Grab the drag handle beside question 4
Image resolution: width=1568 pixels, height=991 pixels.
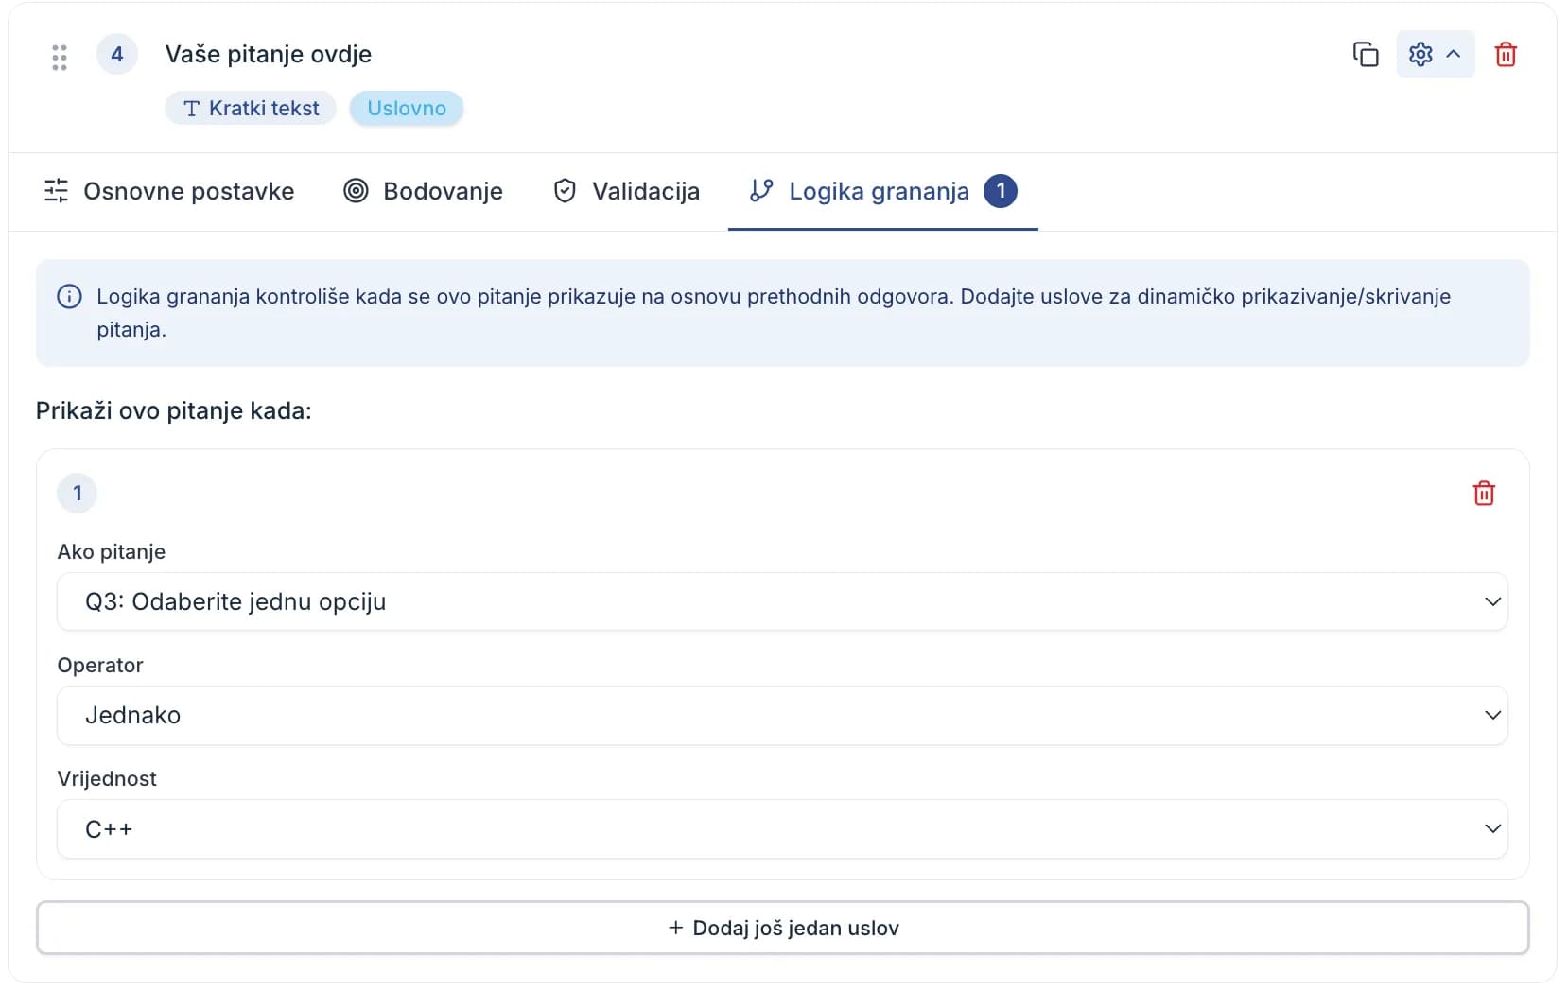(x=60, y=57)
